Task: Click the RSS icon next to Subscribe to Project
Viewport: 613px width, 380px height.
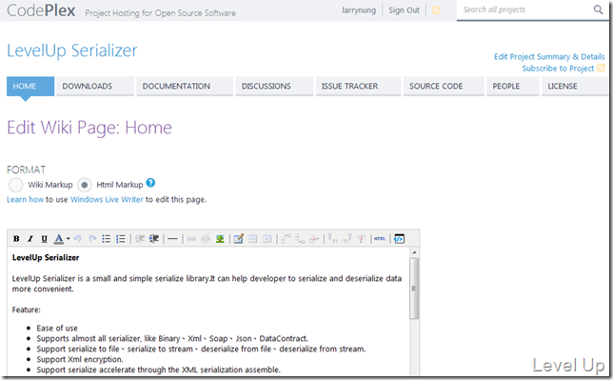Action: tap(601, 68)
